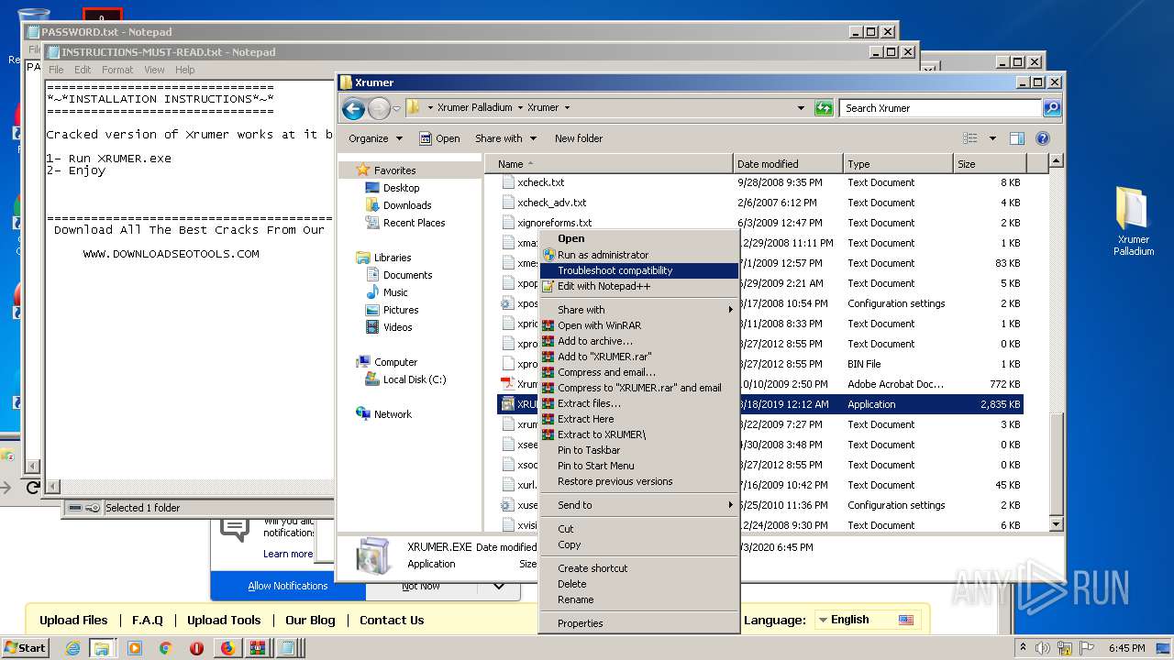
Task: Open Firefox from the taskbar
Action: (x=227, y=648)
